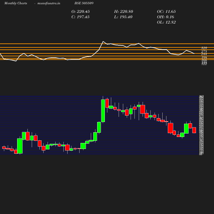The width and height of the screenshot is (214, 214).
Task: Click the 'Monthly Charts' title text
Action: pos(15,3)
